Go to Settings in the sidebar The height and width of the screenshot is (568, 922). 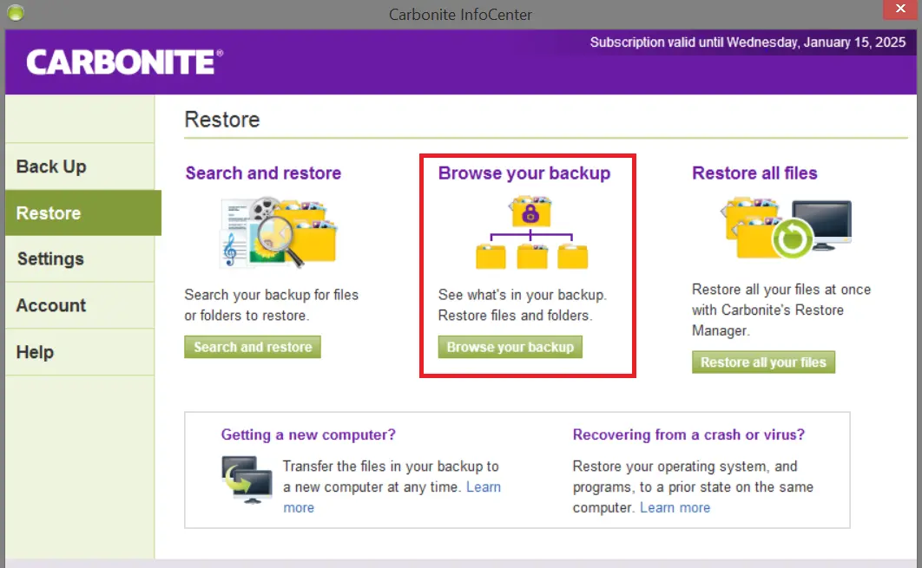(50, 259)
